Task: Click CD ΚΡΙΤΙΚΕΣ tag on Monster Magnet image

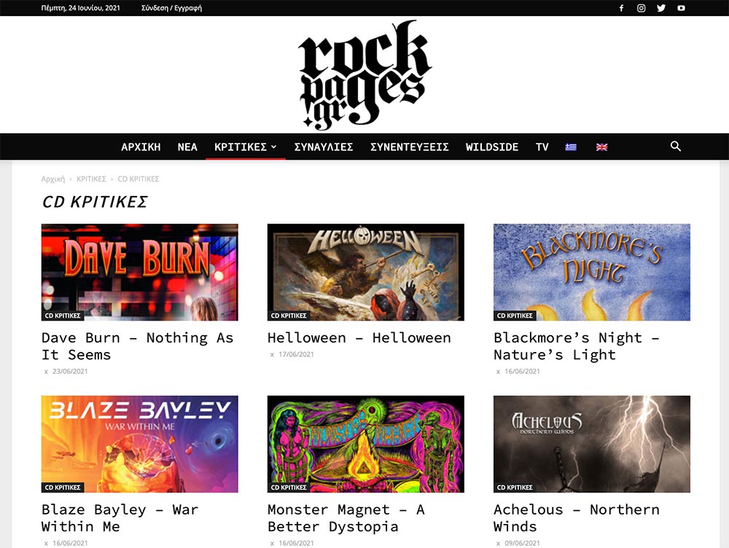Action: pyautogui.click(x=289, y=488)
